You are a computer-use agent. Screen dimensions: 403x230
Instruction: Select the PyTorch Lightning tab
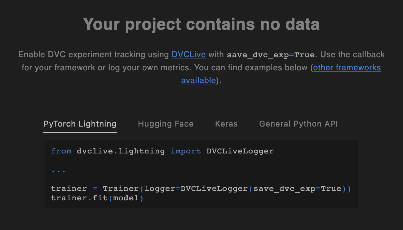(x=80, y=124)
